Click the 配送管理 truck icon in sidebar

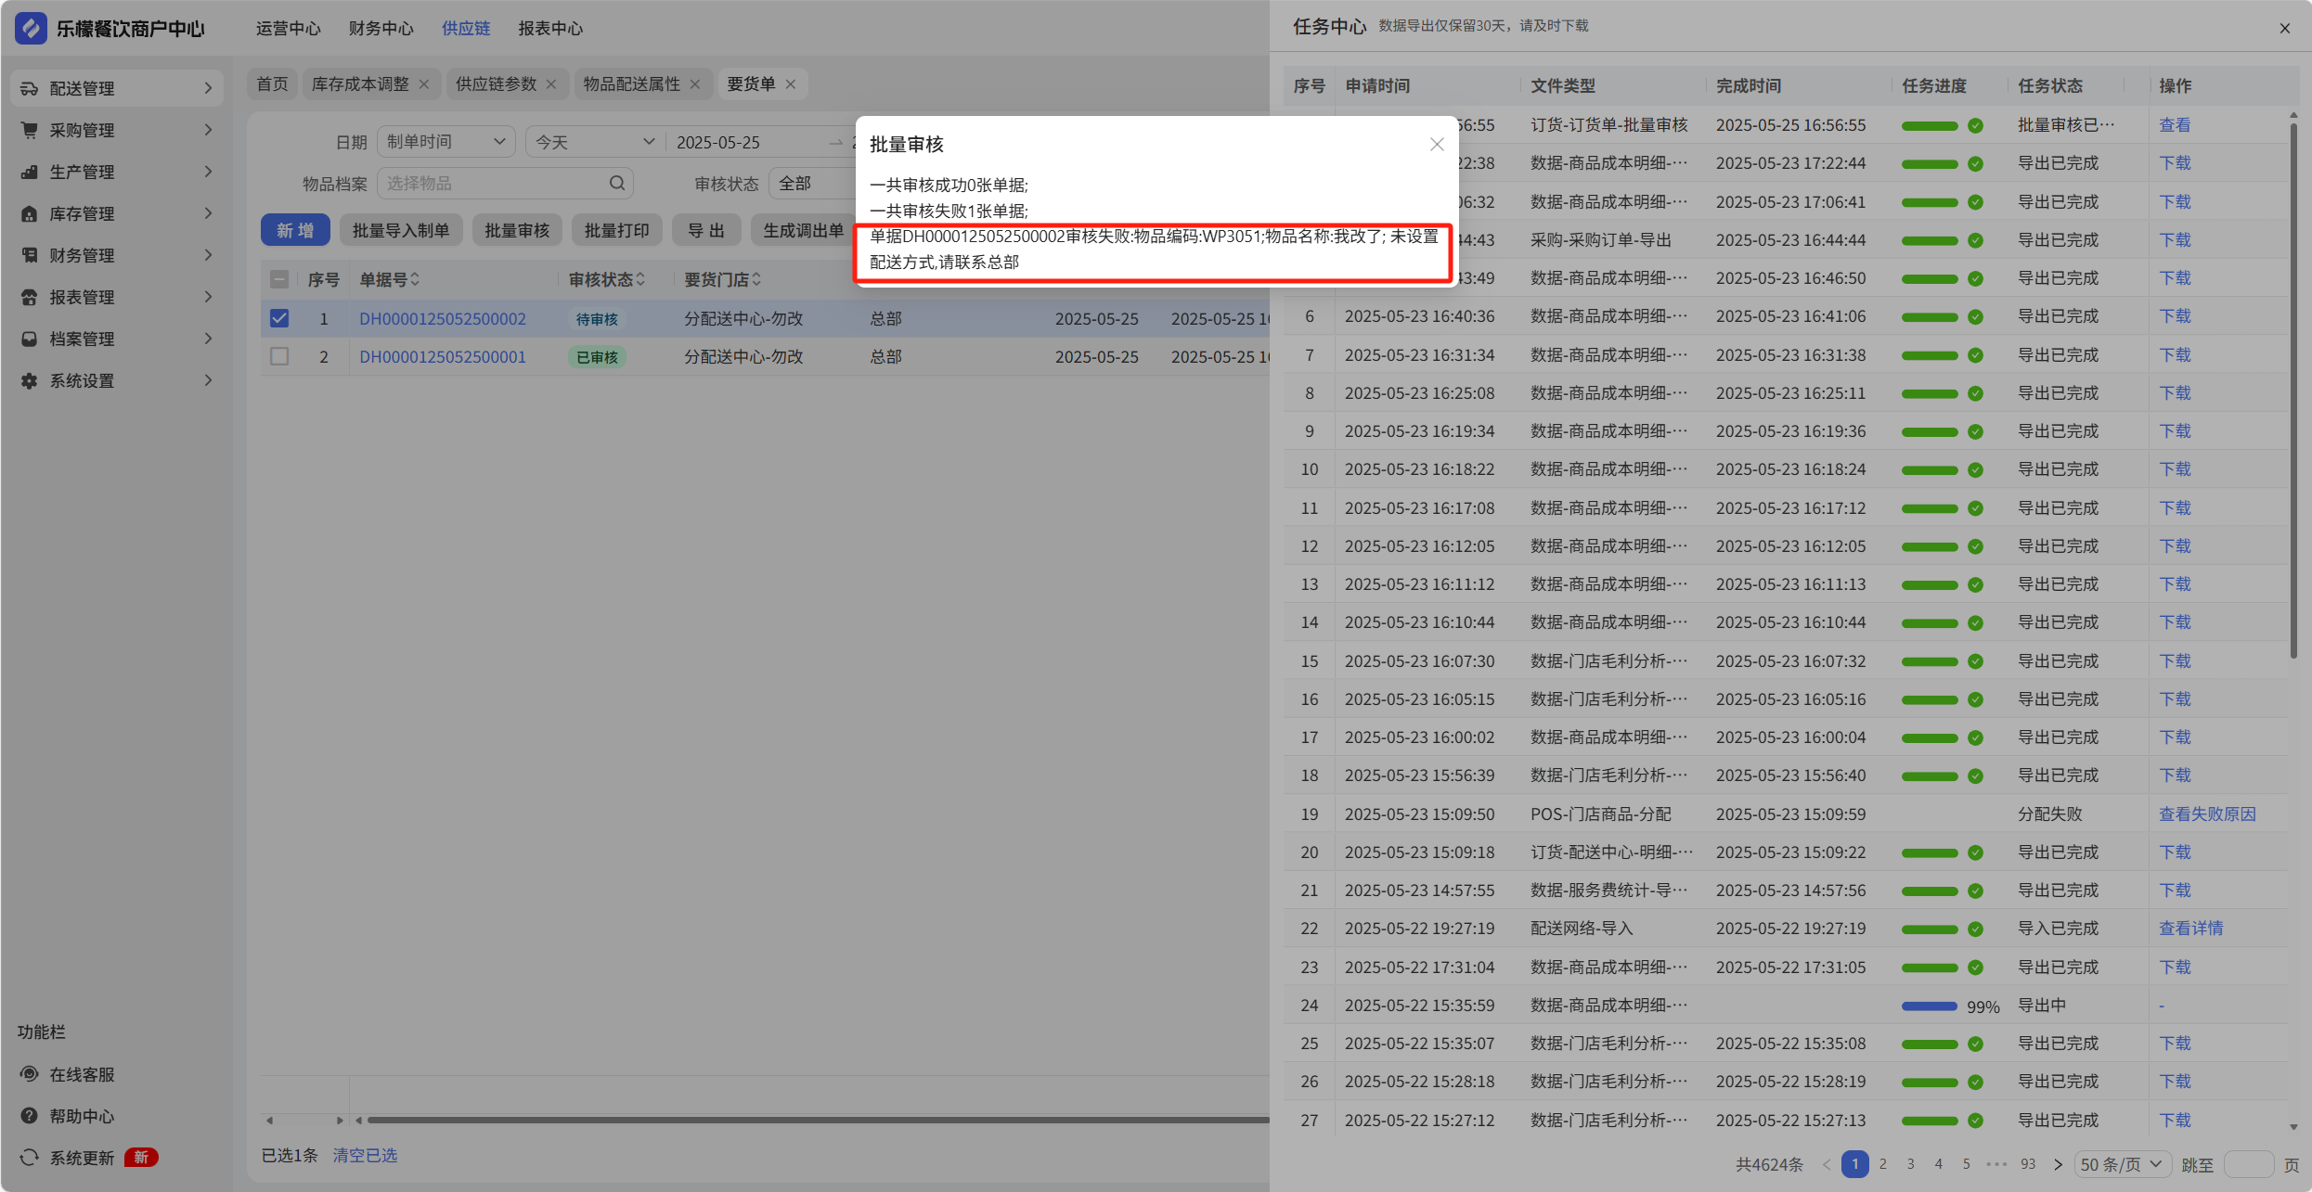[x=30, y=88]
